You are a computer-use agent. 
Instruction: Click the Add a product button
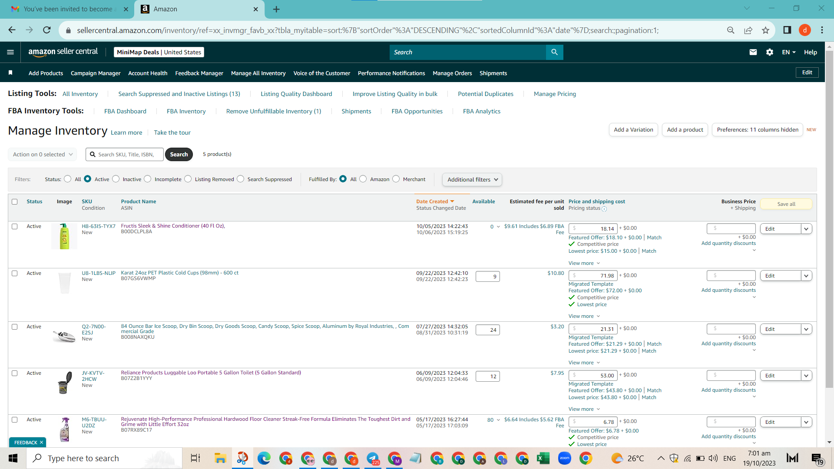pos(685,129)
